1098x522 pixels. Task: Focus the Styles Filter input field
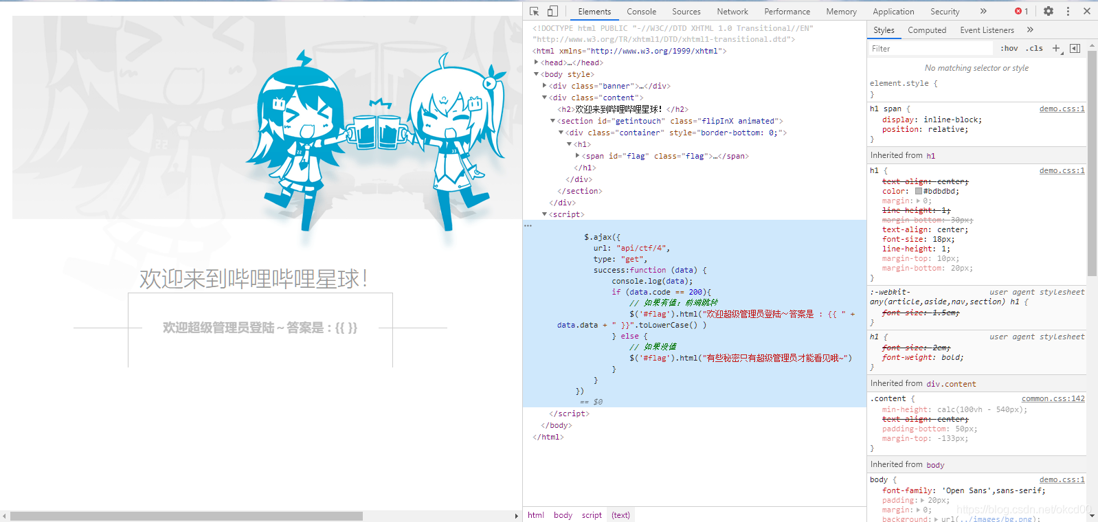click(x=930, y=49)
